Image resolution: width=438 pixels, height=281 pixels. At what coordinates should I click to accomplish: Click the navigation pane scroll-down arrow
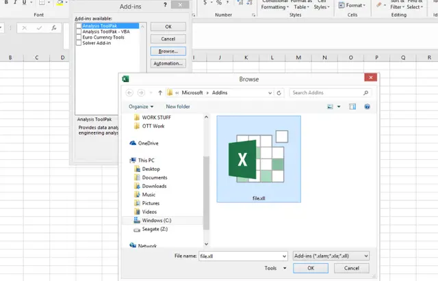click(206, 244)
